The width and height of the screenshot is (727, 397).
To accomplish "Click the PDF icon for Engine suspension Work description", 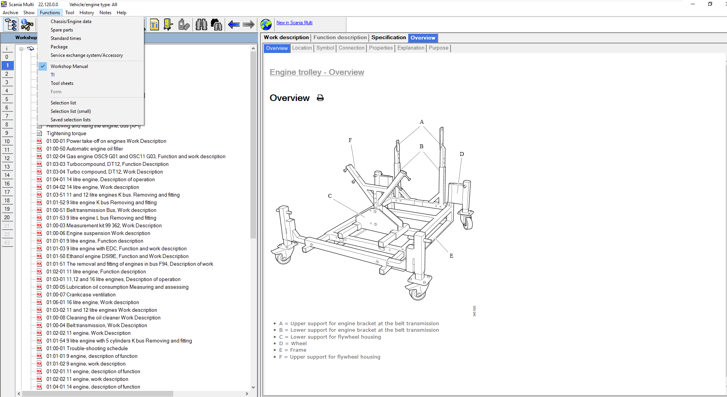I will click(x=39, y=233).
